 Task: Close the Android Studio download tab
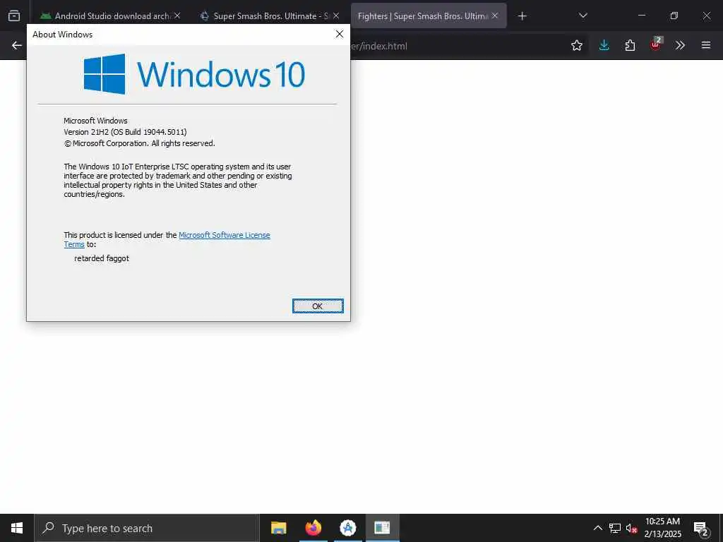(177, 16)
